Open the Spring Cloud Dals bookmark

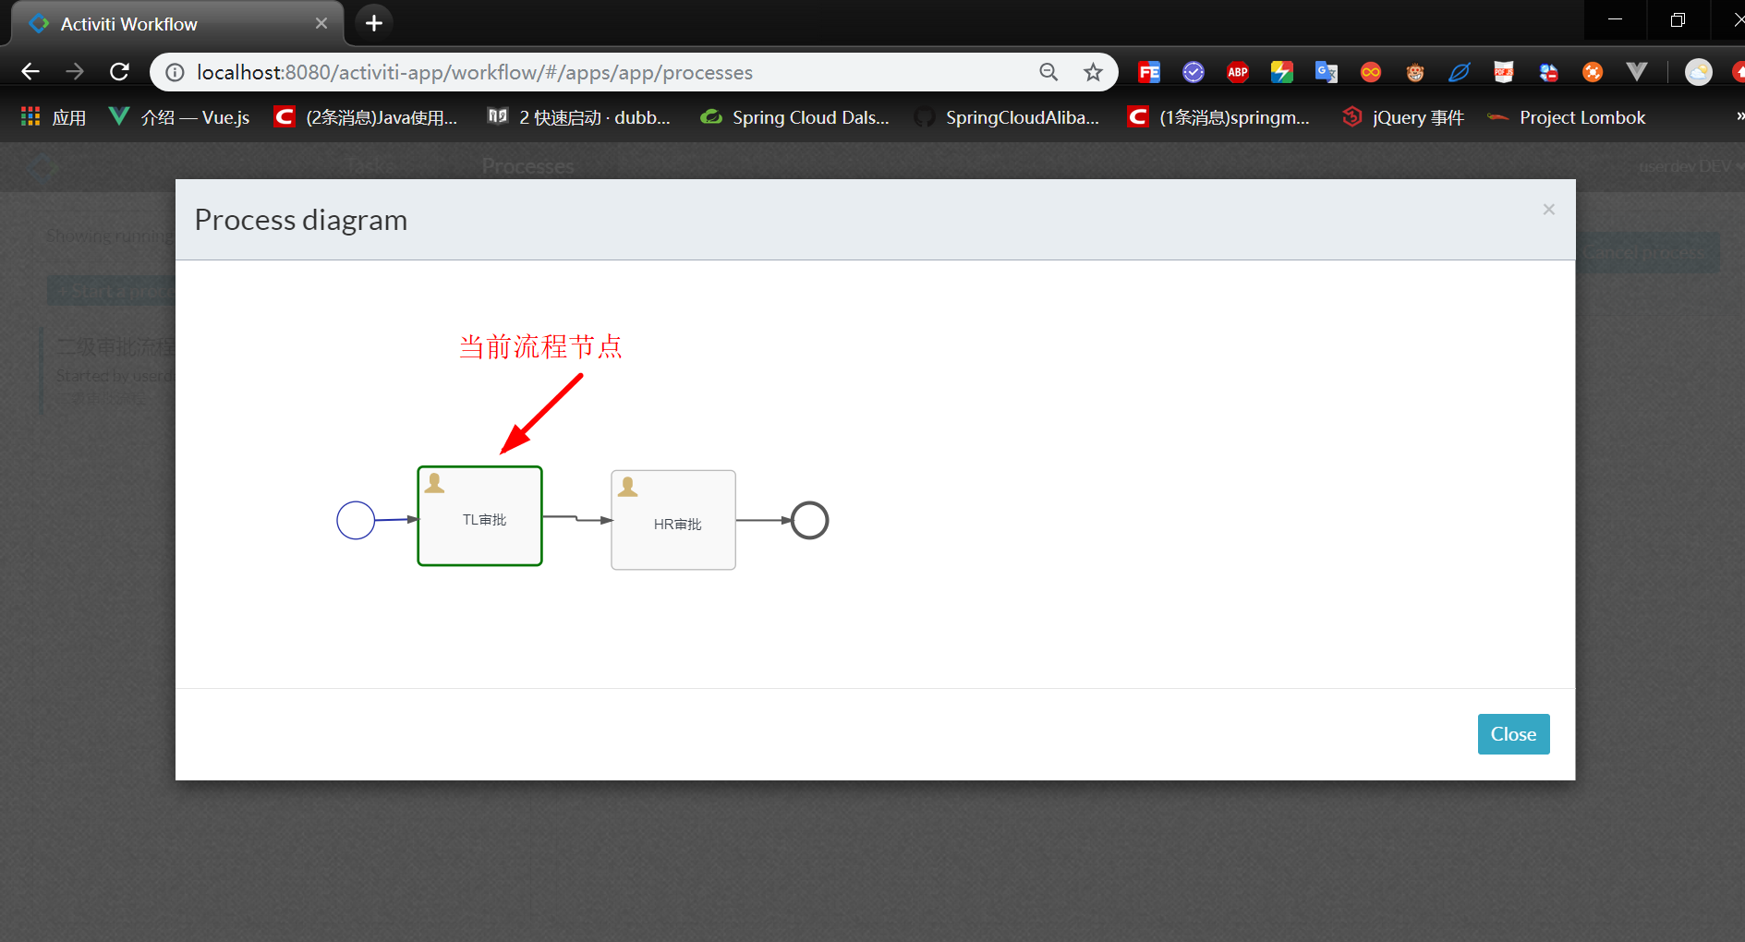pyautogui.click(x=794, y=117)
